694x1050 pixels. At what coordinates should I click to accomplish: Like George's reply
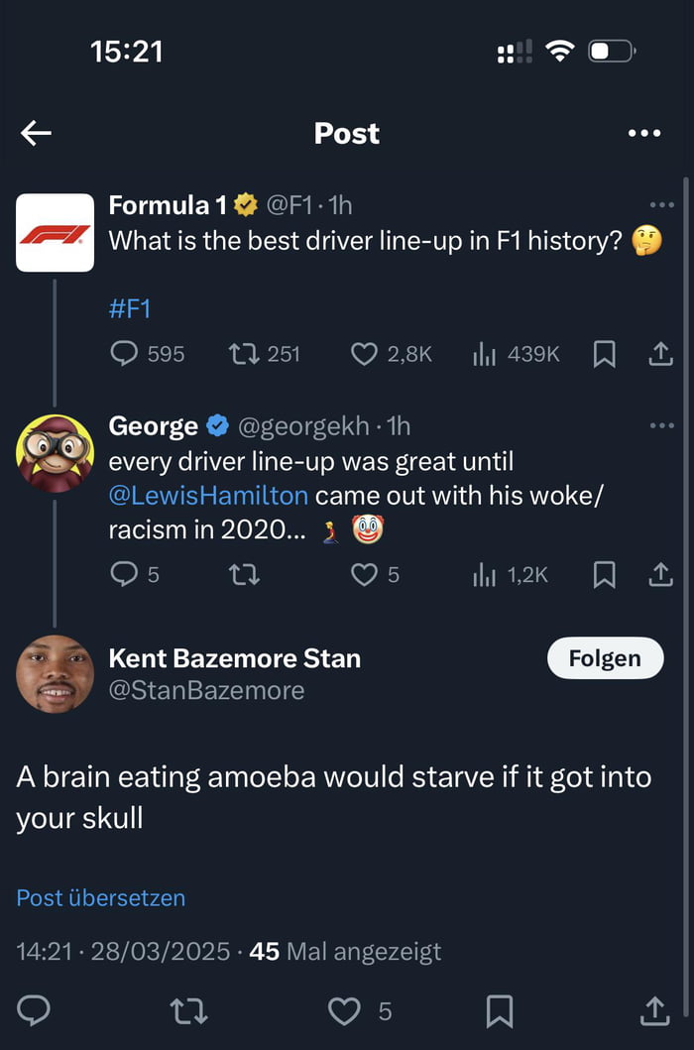365,574
